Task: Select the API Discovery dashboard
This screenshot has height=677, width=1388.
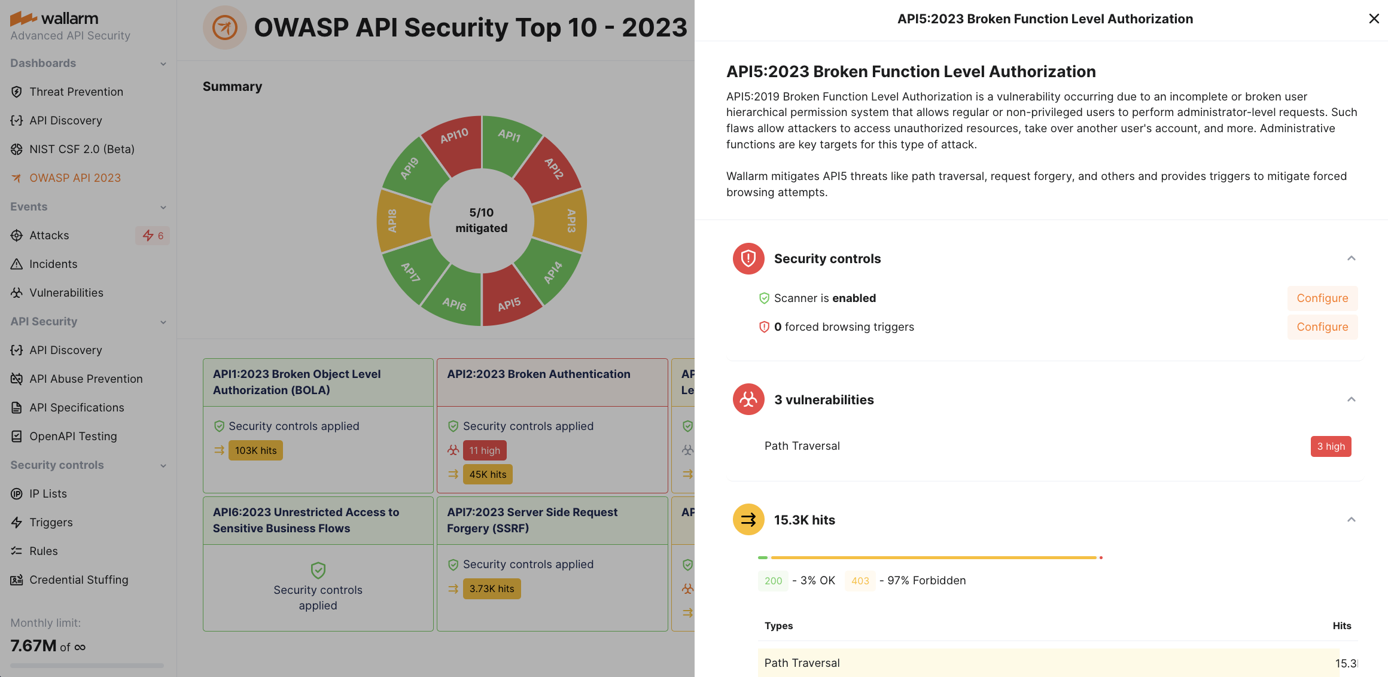Action: point(66,120)
